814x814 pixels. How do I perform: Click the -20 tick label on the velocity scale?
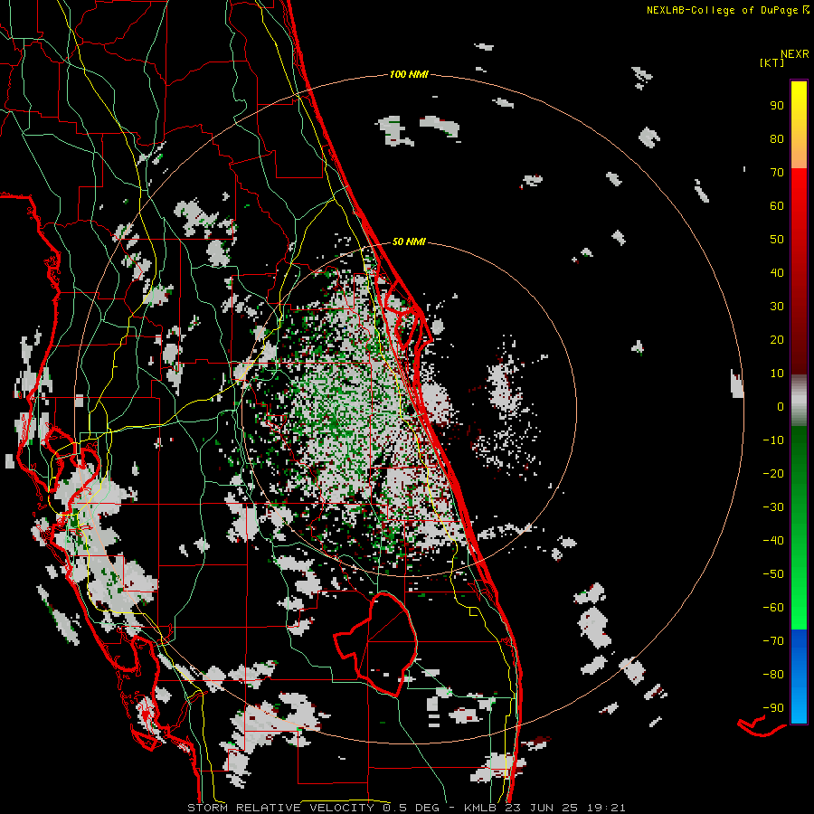click(773, 473)
